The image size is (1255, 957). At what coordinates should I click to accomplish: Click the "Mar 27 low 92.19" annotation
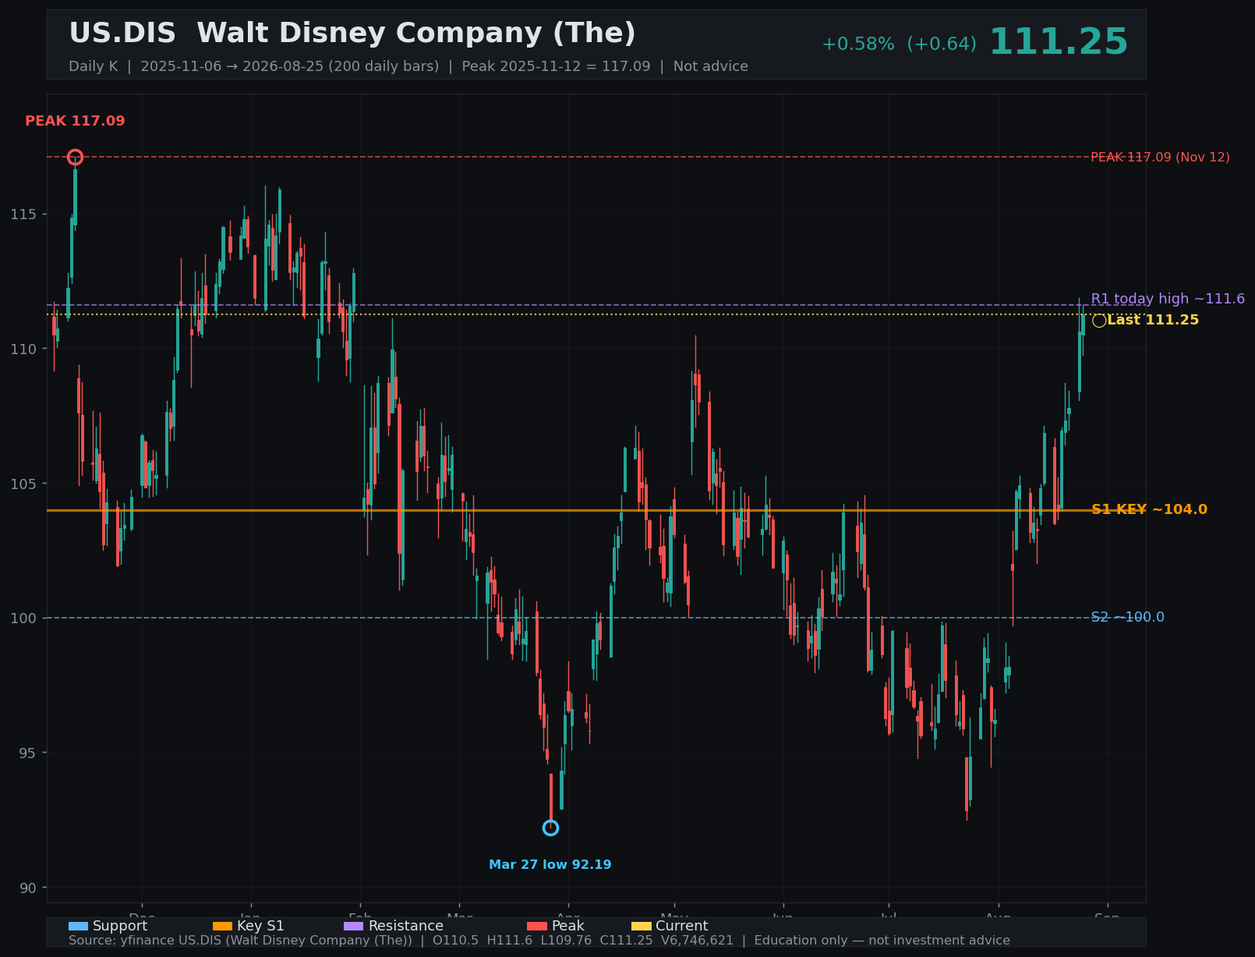pyautogui.click(x=550, y=865)
